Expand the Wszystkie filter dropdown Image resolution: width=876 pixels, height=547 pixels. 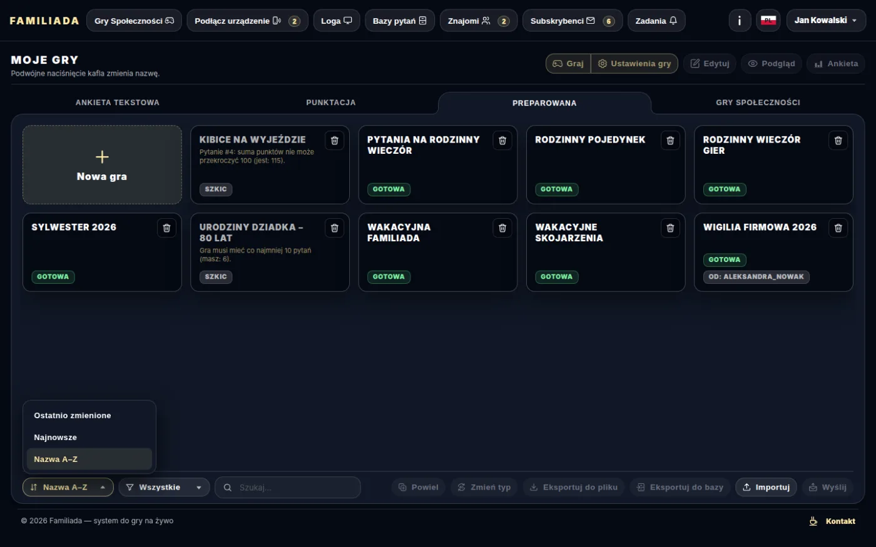tap(164, 488)
